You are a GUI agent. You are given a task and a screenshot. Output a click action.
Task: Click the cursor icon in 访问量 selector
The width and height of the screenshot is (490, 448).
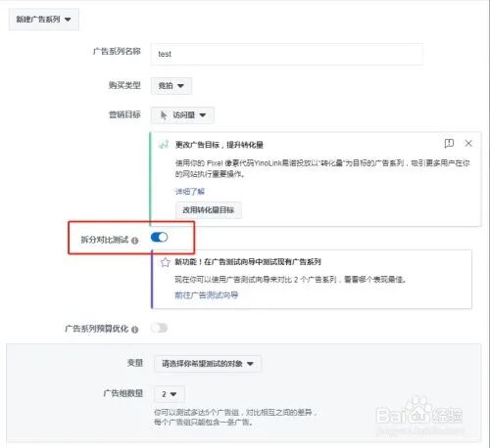point(164,115)
